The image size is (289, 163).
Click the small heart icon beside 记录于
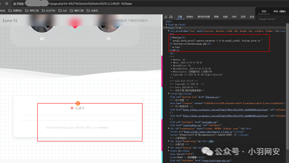point(72,108)
